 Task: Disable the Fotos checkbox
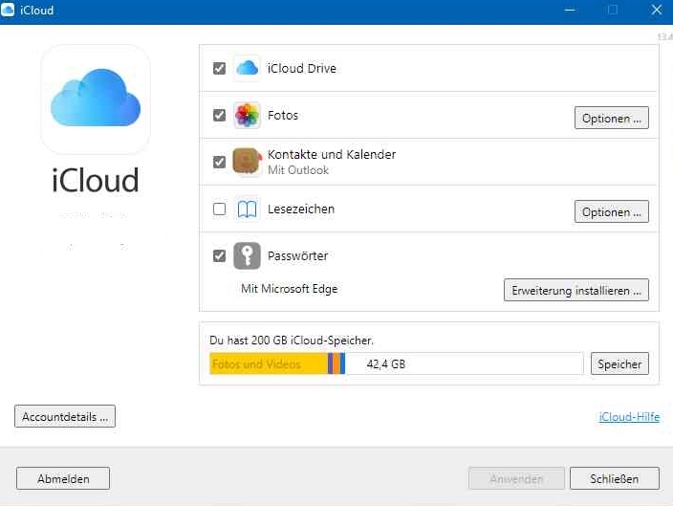(220, 116)
